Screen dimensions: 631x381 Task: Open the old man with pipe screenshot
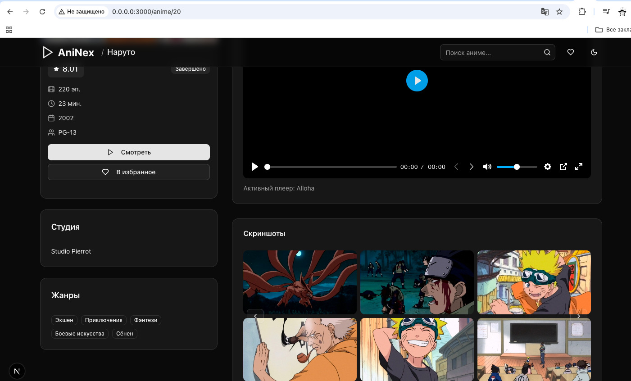point(300,349)
